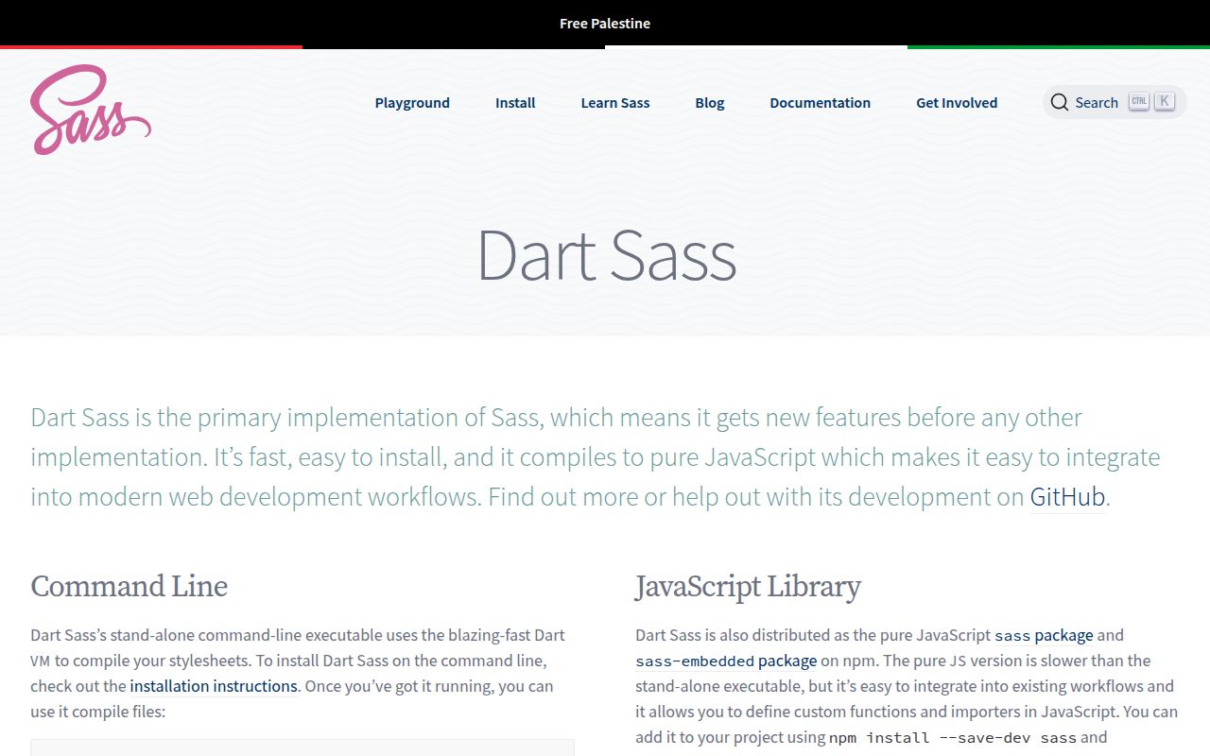Click the Command Line heading
The image size is (1210, 756).
[x=130, y=586]
